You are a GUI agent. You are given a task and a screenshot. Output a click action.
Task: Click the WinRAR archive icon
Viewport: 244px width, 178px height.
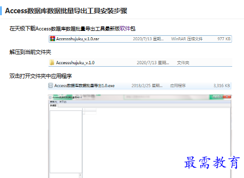tap(53, 39)
